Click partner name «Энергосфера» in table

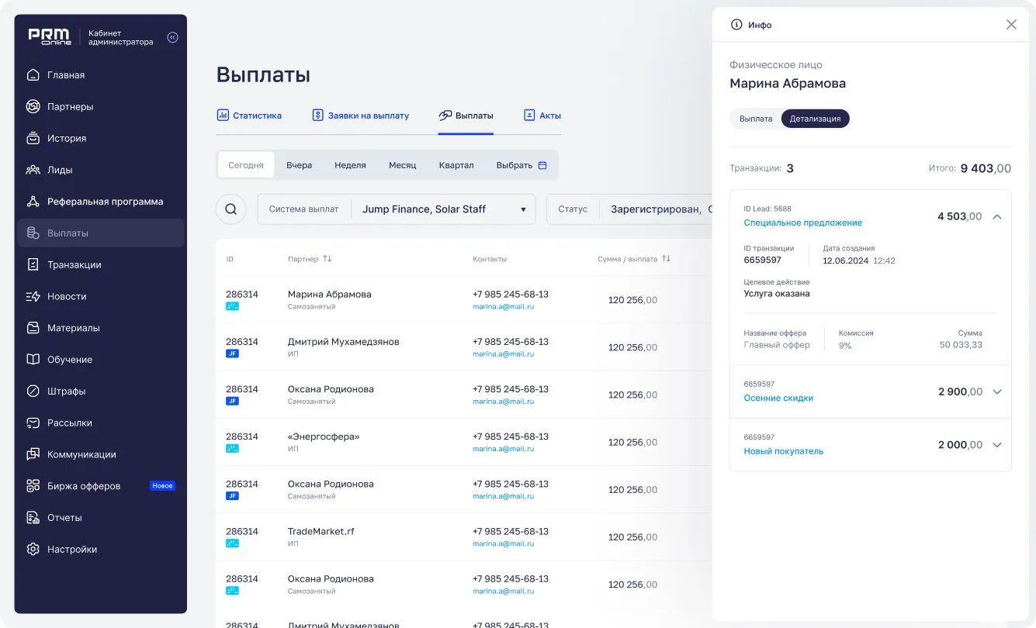click(x=324, y=436)
